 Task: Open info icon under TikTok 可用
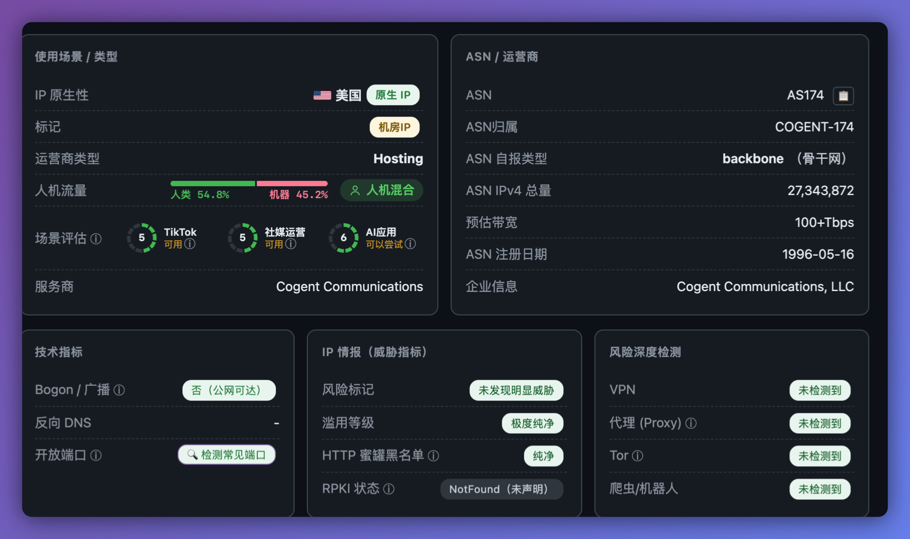click(190, 244)
